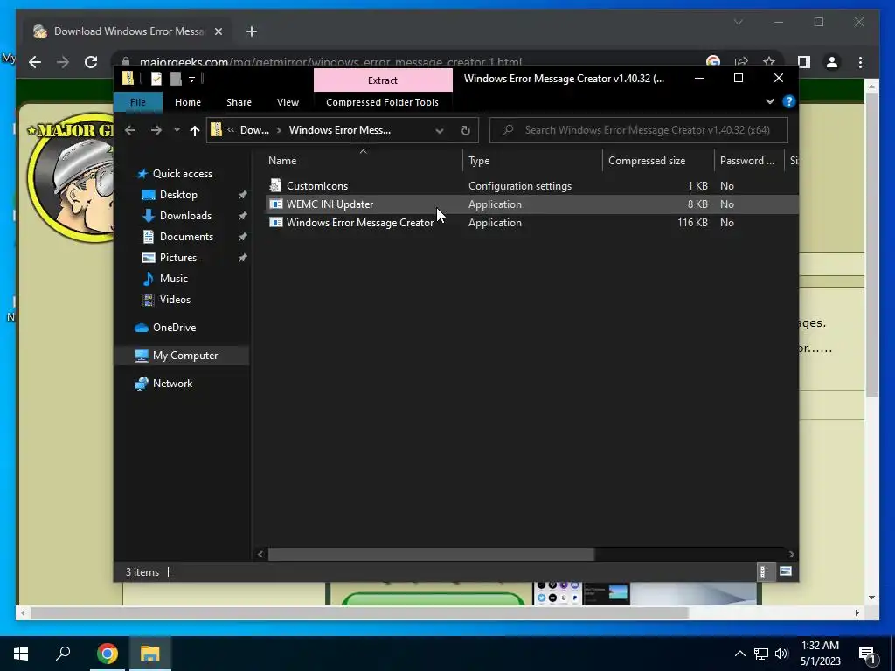The image size is (895, 671).
Task: Open the File menu in Explorer
Action: 138,102
